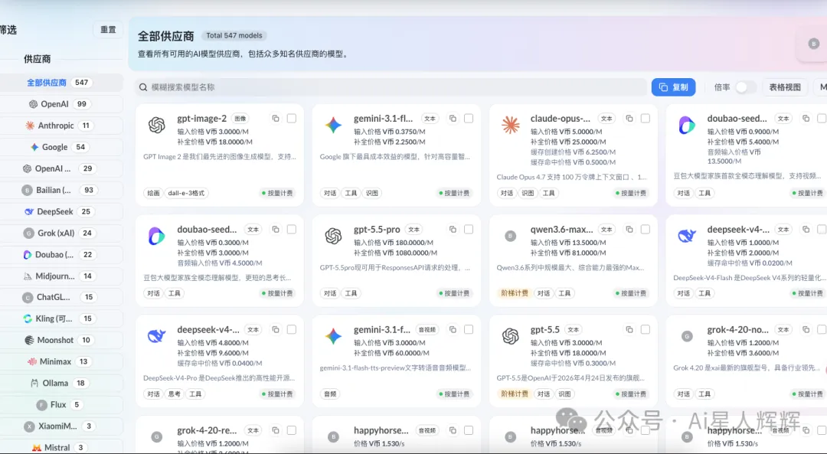Copy the grok-4-20-re... model name icon
The width and height of the screenshot is (827, 454).
point(276,430)
